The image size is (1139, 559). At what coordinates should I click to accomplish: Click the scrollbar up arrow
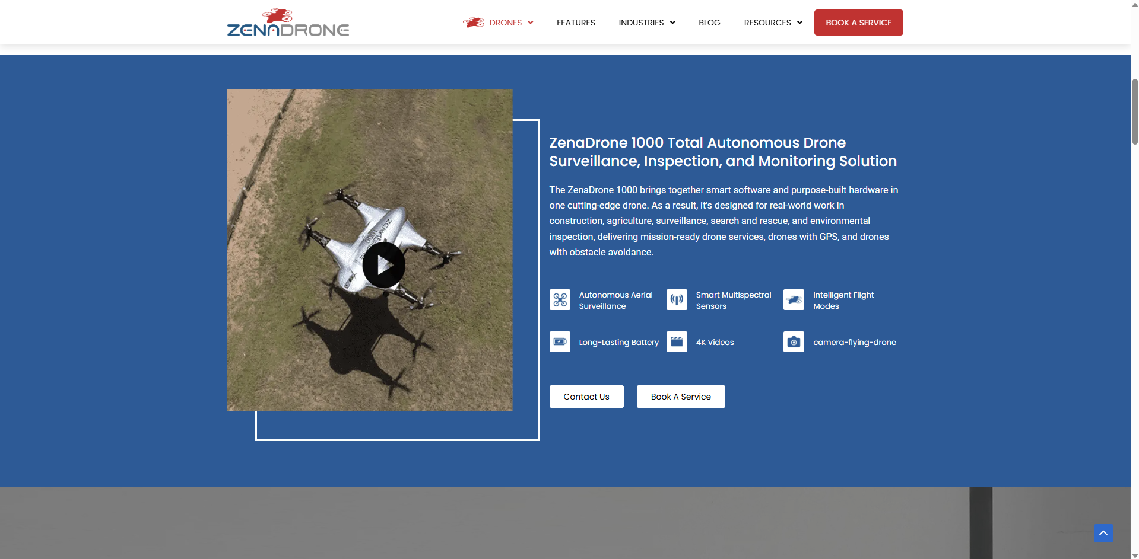pos(1135,4)
